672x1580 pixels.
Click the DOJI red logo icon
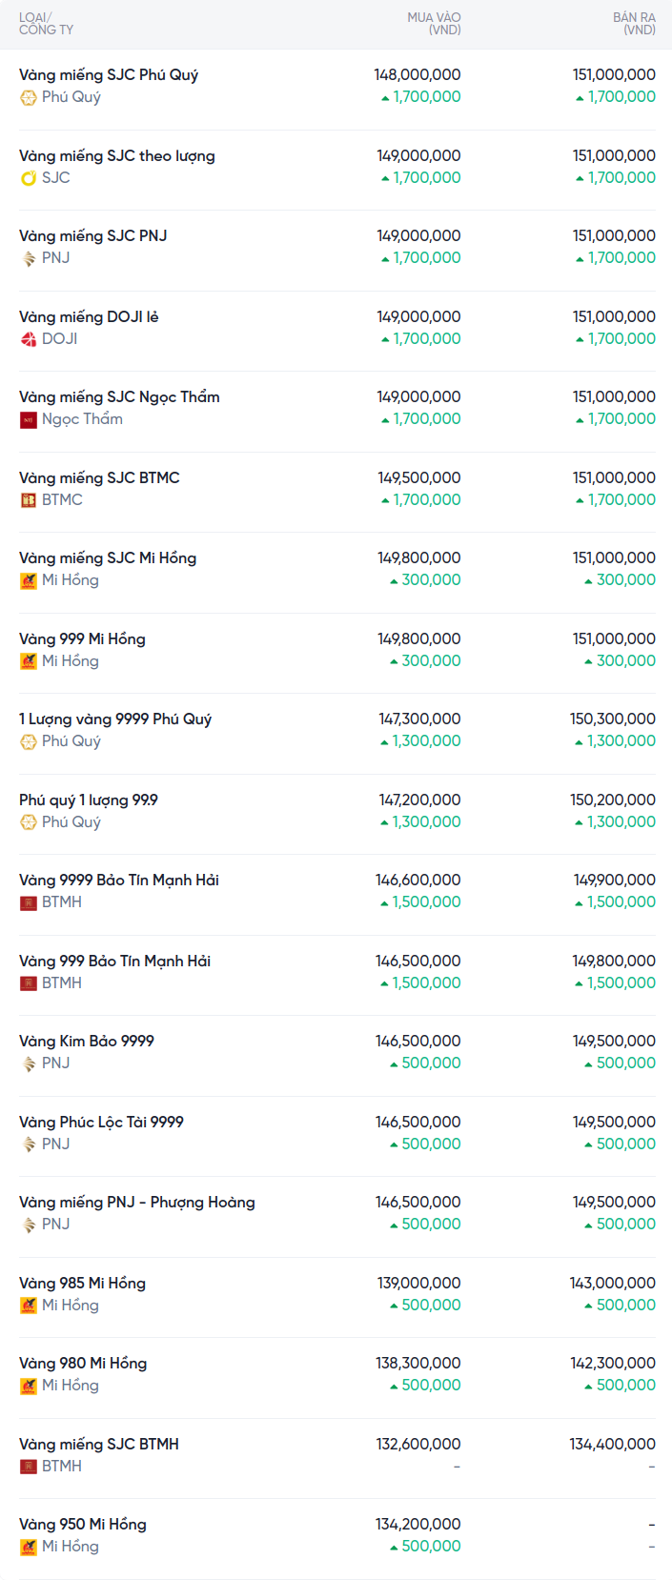pos(29,339)
